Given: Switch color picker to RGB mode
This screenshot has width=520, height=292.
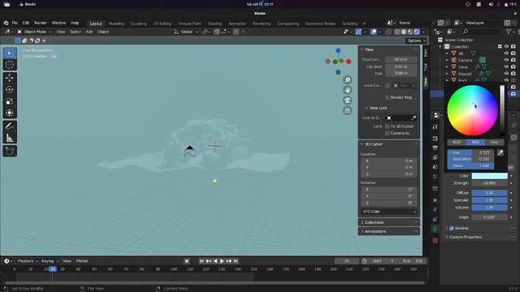Looking at the screenshot, I should [x=457, y=142].
